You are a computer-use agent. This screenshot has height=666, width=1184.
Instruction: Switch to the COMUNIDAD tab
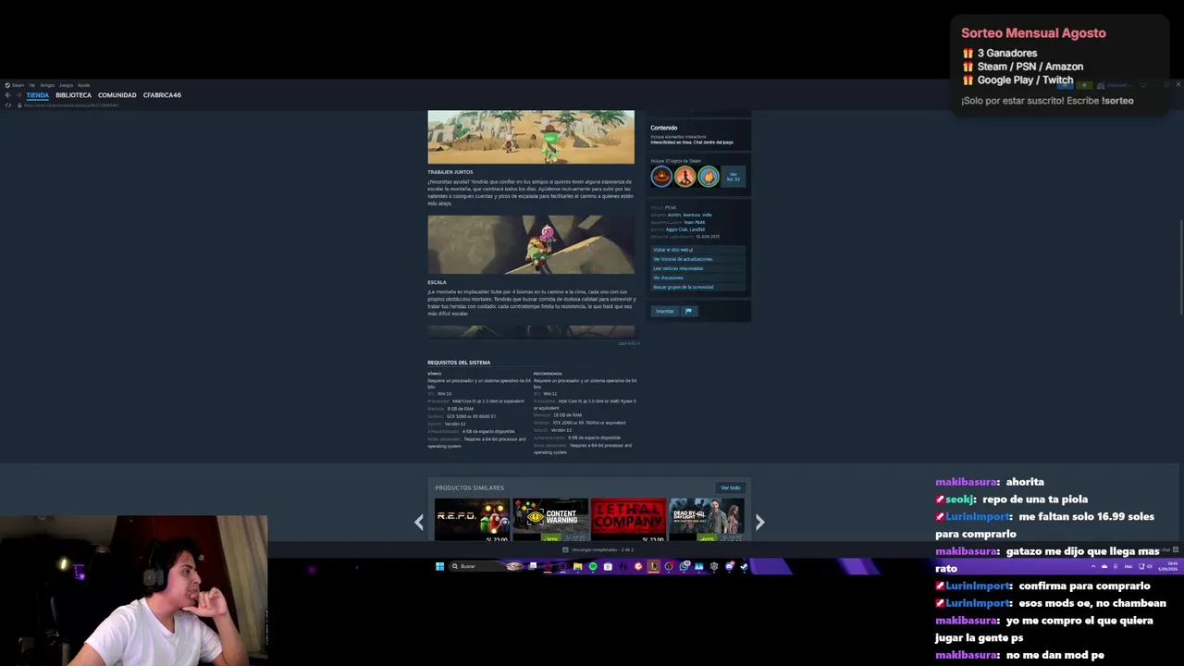117,95
